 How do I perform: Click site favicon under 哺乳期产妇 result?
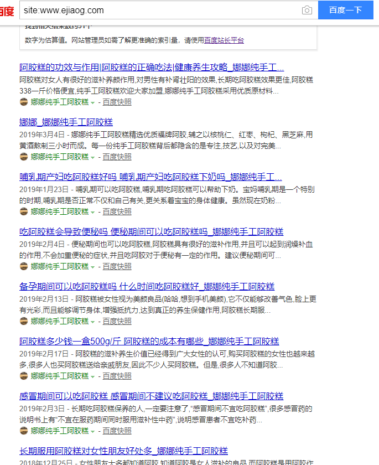point(24,211)
